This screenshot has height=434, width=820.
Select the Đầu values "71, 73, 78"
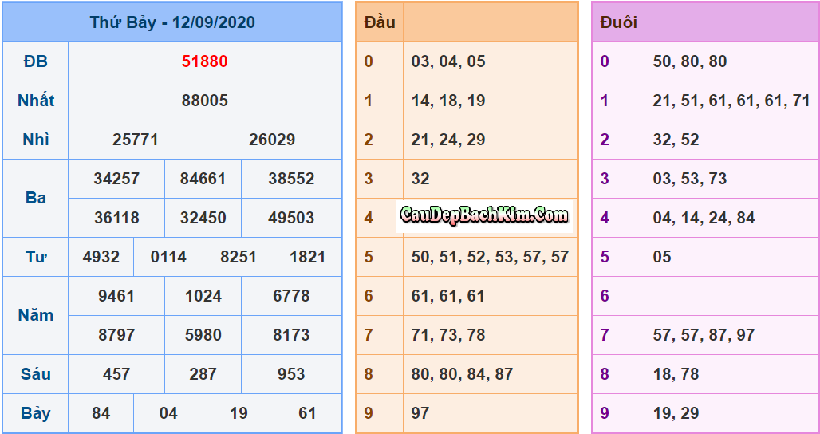(x=448, y=334)
